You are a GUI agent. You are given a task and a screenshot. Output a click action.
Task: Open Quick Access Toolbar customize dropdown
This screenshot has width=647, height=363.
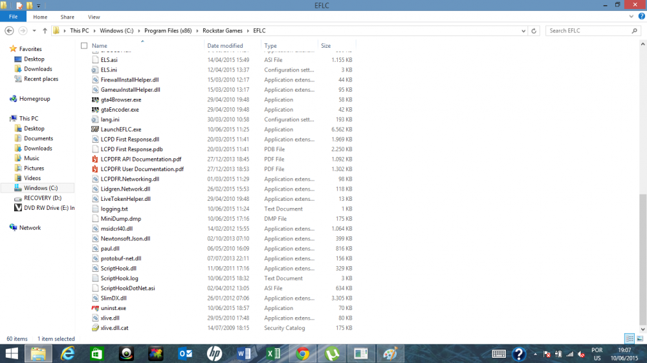[x=39, y=6]
